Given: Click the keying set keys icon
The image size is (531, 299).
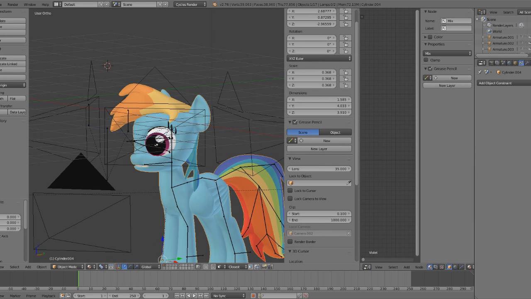Looking at the screenshot, I should tap(262, 296).
